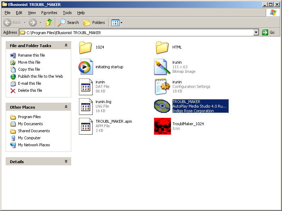Select the file name 'TroublMaker_1024'
Image resolution: width=282 pixels, height=211 pixels.
coord(188,124)
